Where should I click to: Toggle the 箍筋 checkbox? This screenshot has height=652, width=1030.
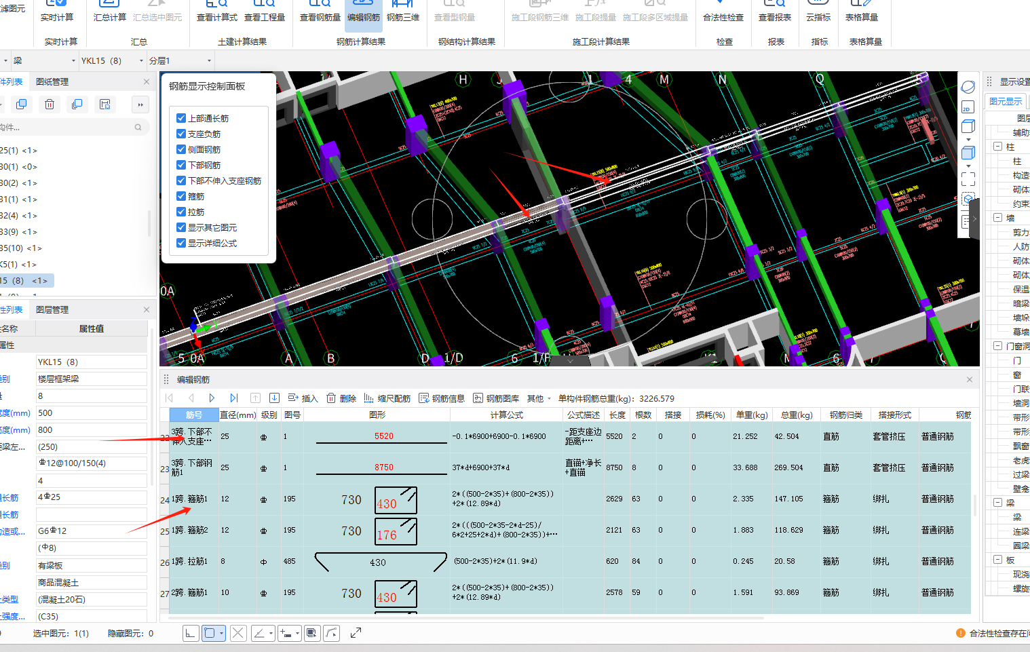(x=181, y=196)
